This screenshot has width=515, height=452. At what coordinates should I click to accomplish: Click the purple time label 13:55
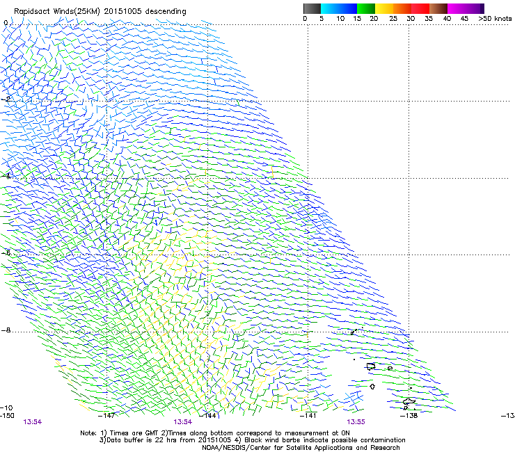point(356,422)
